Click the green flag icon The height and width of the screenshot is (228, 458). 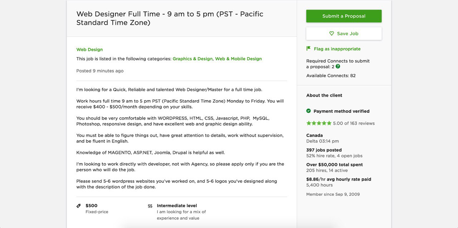click(x=308, y=49)
